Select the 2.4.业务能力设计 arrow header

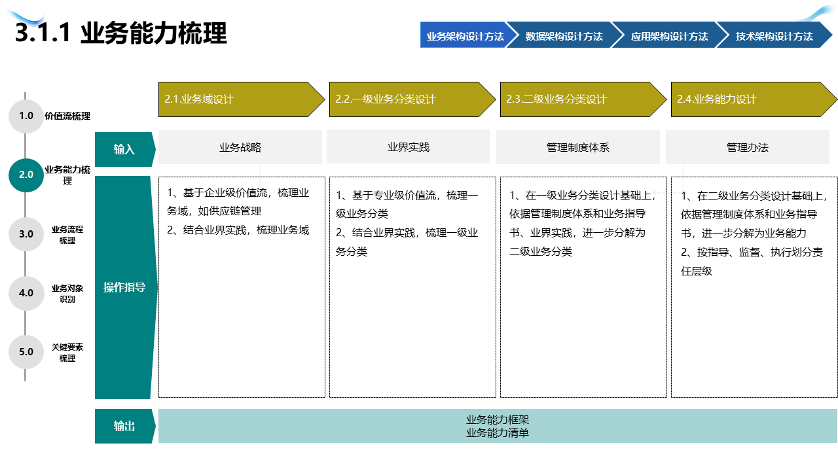[x=754, y=99]
